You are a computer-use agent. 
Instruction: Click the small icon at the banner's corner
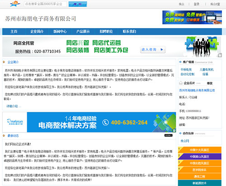pos(220,55)
